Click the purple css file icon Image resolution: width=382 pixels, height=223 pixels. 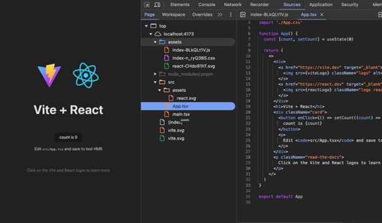166,58
